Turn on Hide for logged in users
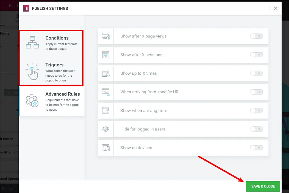This screenshot has height=193, width=289. tap(256, 129)
